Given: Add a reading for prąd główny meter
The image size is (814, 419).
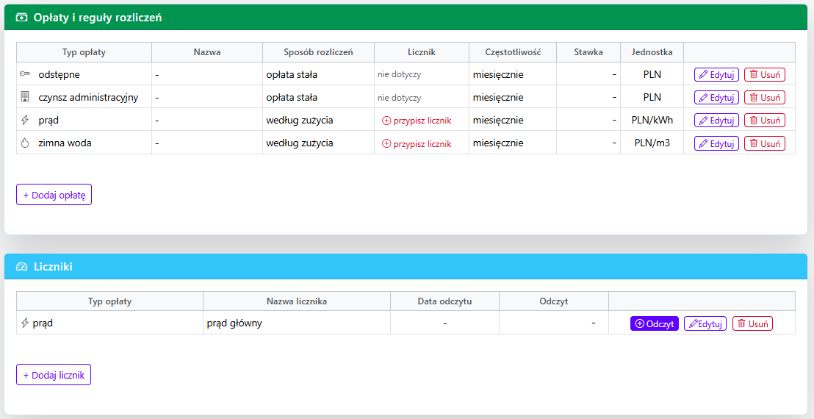Looking at the screenshot, I should pyautogui.click(x=654, y=323).
